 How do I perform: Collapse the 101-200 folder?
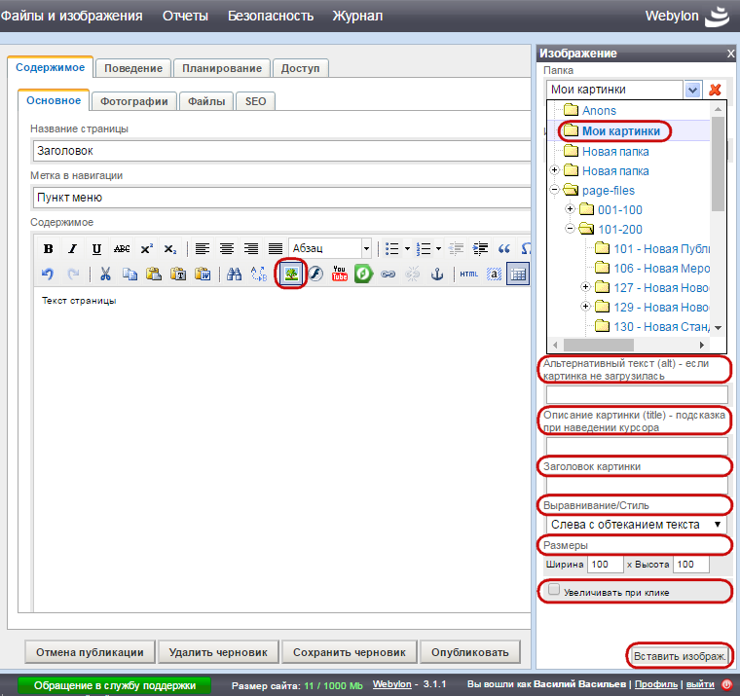point(571,229)
